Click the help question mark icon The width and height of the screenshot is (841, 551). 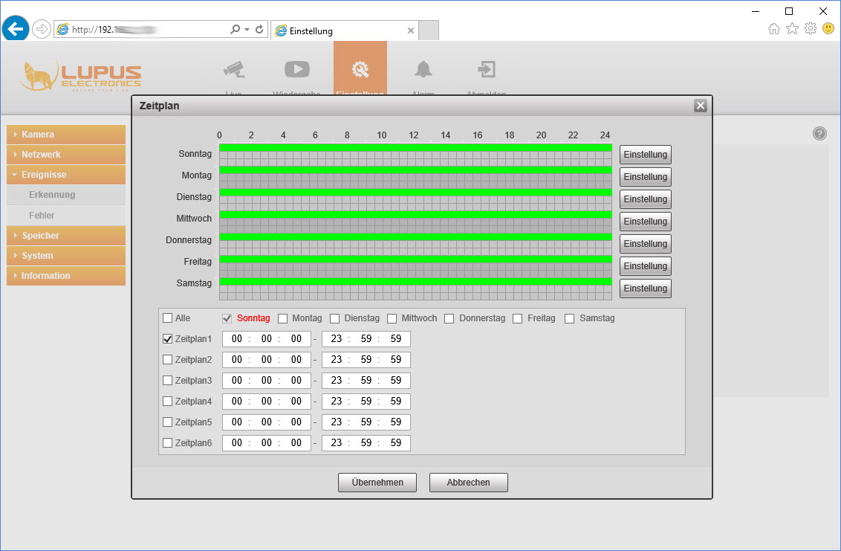click(819, 134)
